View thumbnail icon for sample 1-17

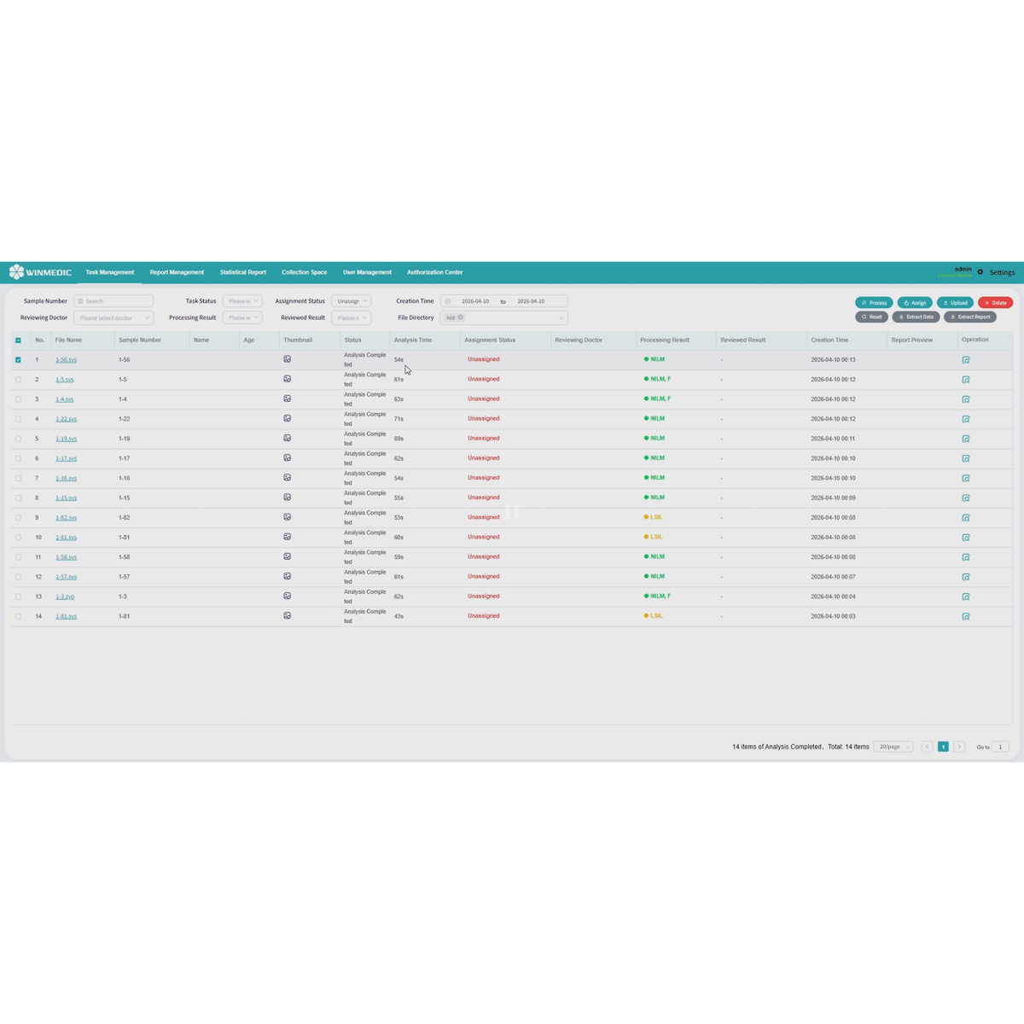click(x=288, y=458)
